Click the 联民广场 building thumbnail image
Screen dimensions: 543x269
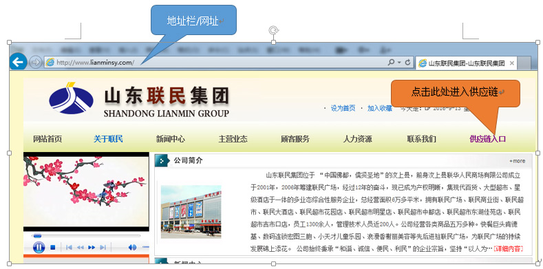pos(191,211)
